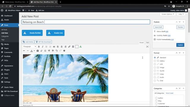Collapse the Categories panel toggle
The image size is (190, 107).
[183, 89]
